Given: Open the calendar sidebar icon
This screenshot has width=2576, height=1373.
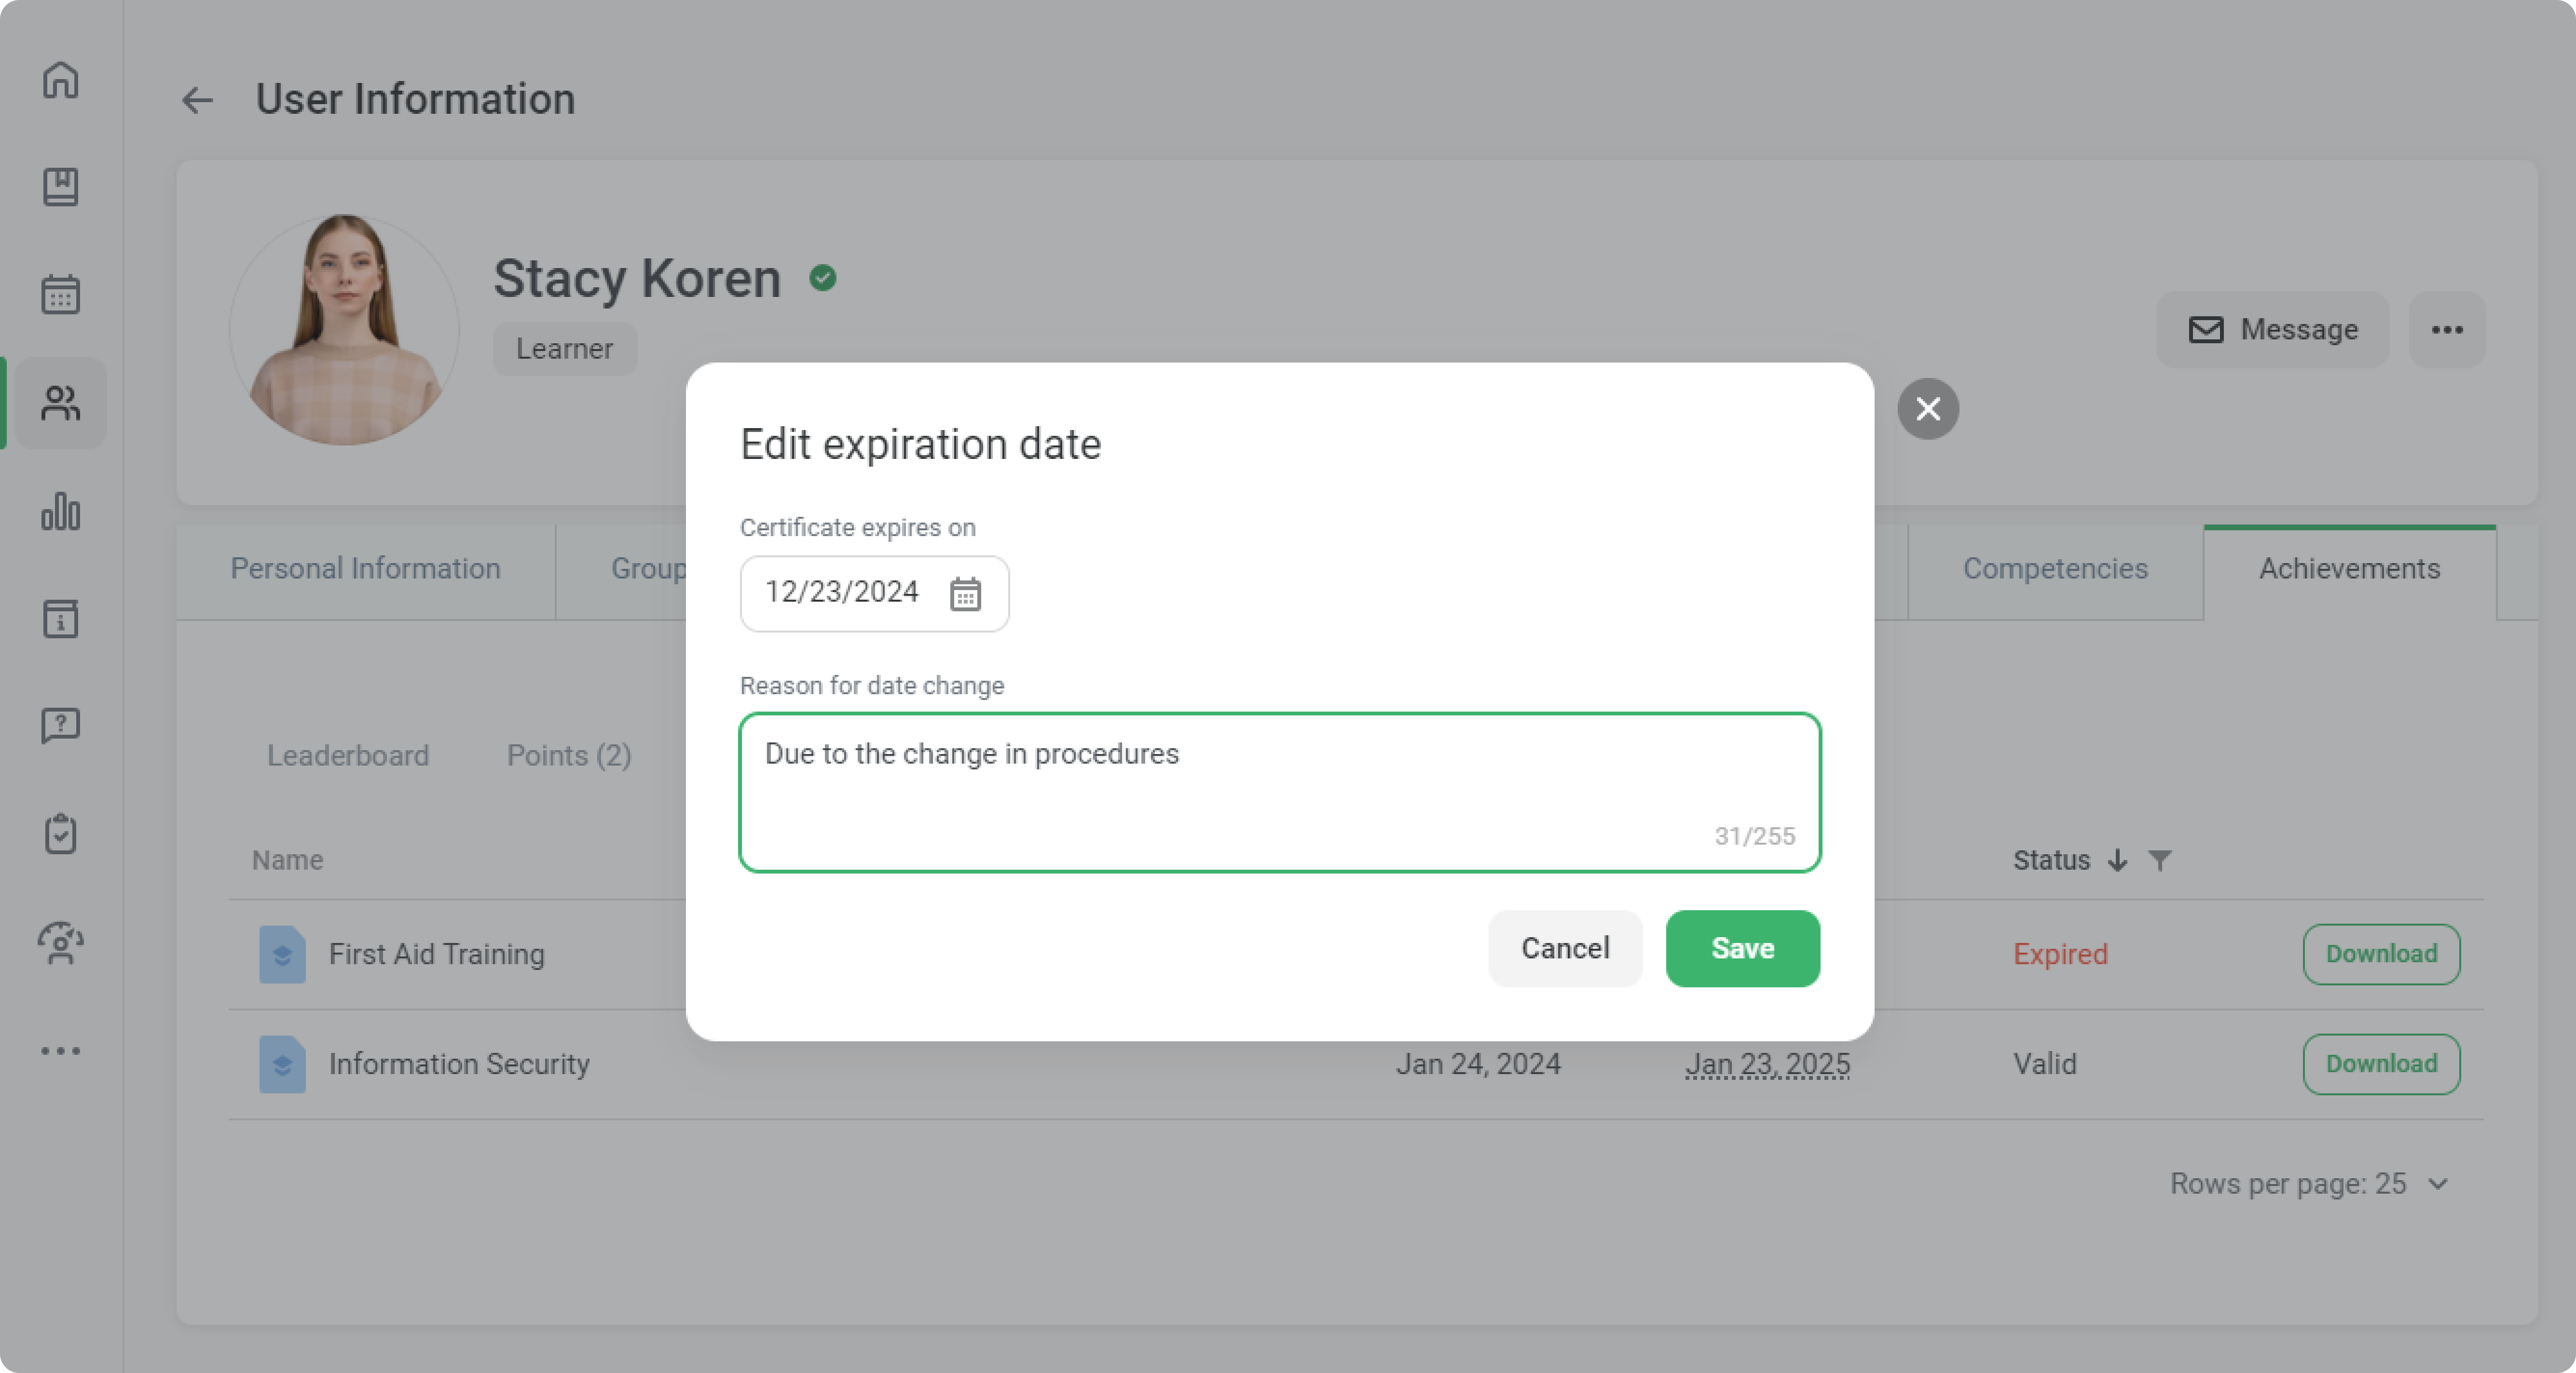Looking at the screenshot, I should click(61, 295).
